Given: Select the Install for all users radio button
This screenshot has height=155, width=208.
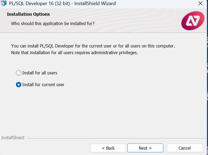Looking at the screenshot, I should click(19, 73).
